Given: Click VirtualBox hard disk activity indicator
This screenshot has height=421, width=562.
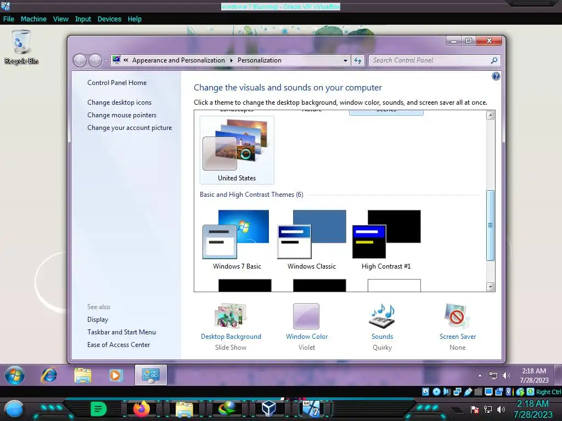Looking at the screenshot, I should click(425, 391).
